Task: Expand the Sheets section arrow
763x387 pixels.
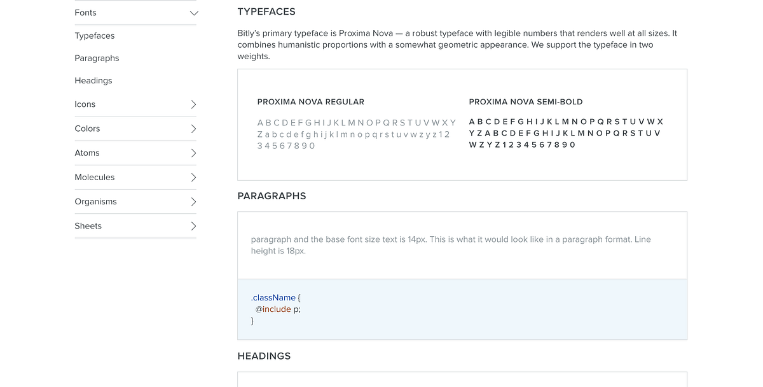Action: coord(194,226)
